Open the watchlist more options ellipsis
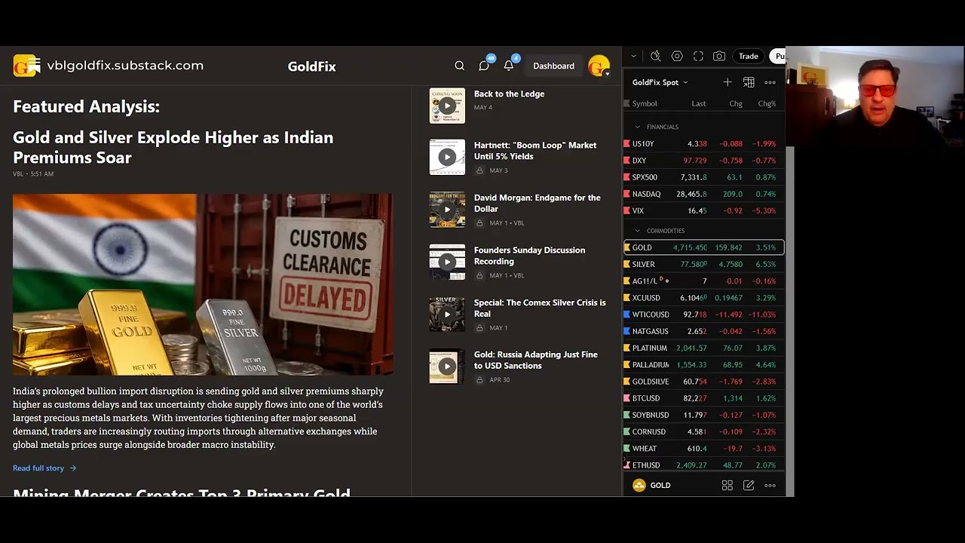 [770, 82]
